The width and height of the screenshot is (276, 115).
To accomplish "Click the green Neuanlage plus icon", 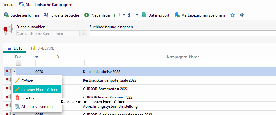I will [x=87, y=15].
